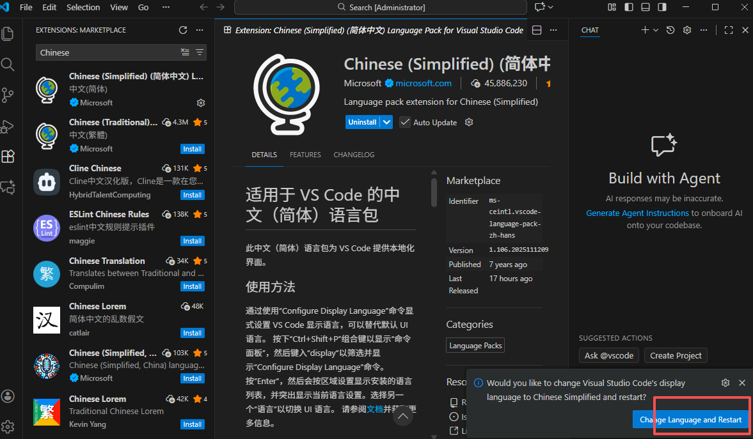Open the notification settings gear
Screen dimensions: 753x439
[x=725, y=383]
